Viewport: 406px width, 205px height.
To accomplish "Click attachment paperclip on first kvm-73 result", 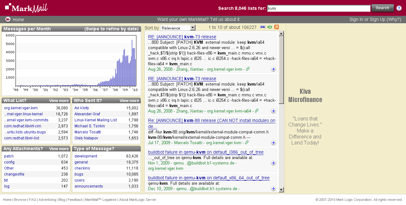I will point(248,69).
